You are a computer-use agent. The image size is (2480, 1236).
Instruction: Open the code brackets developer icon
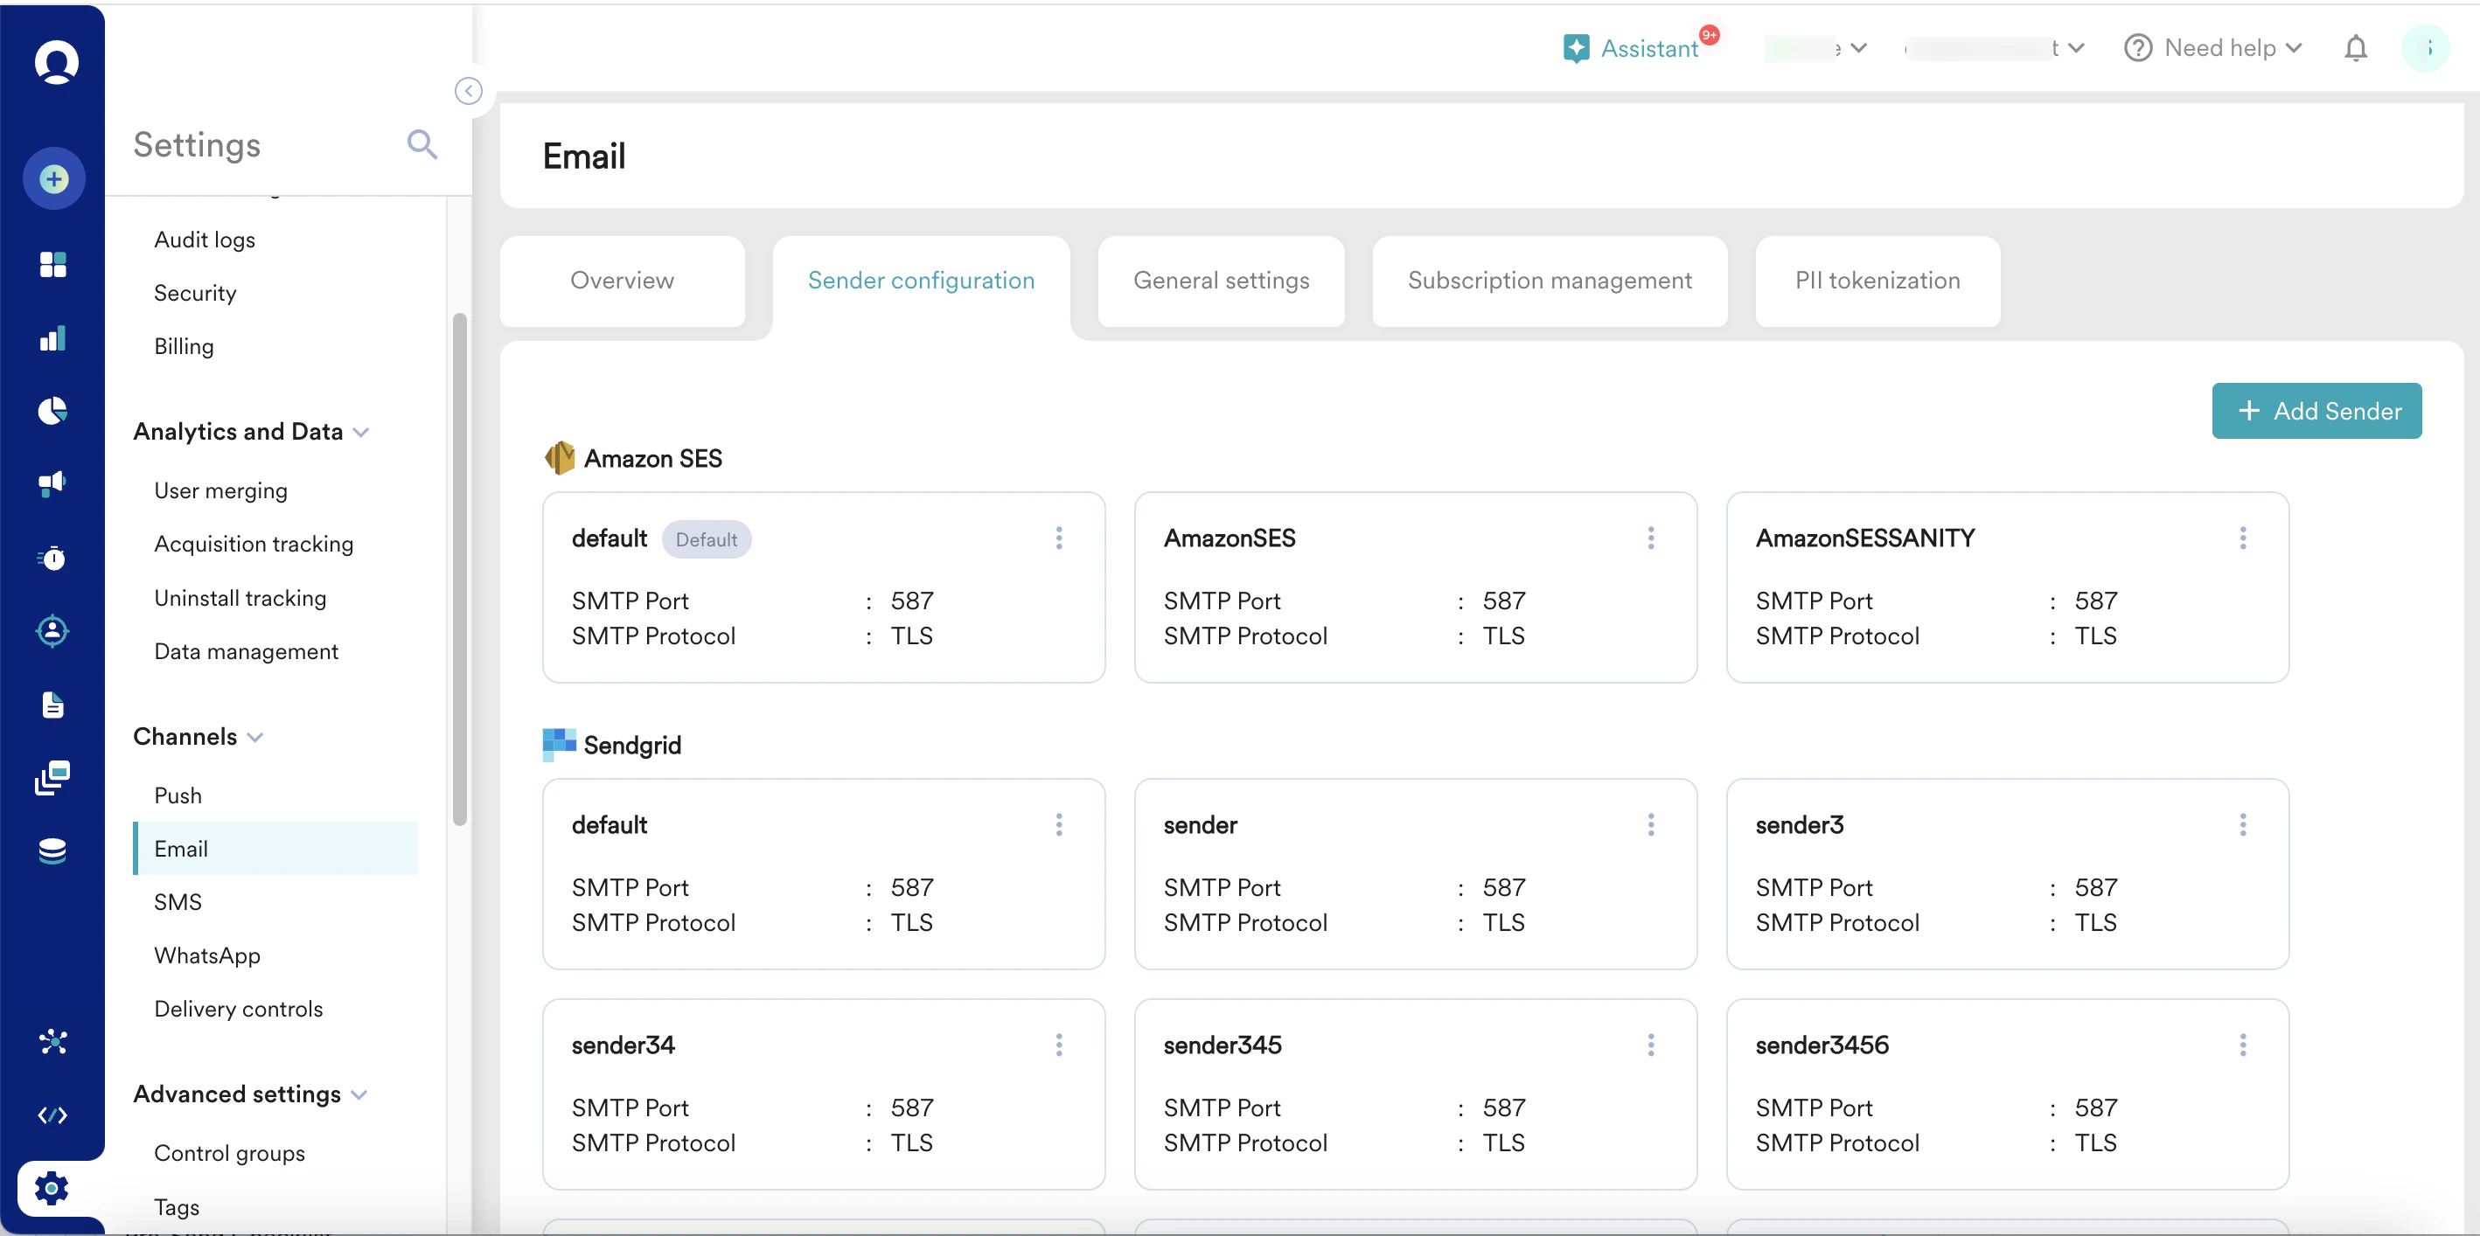(53, 1114)
